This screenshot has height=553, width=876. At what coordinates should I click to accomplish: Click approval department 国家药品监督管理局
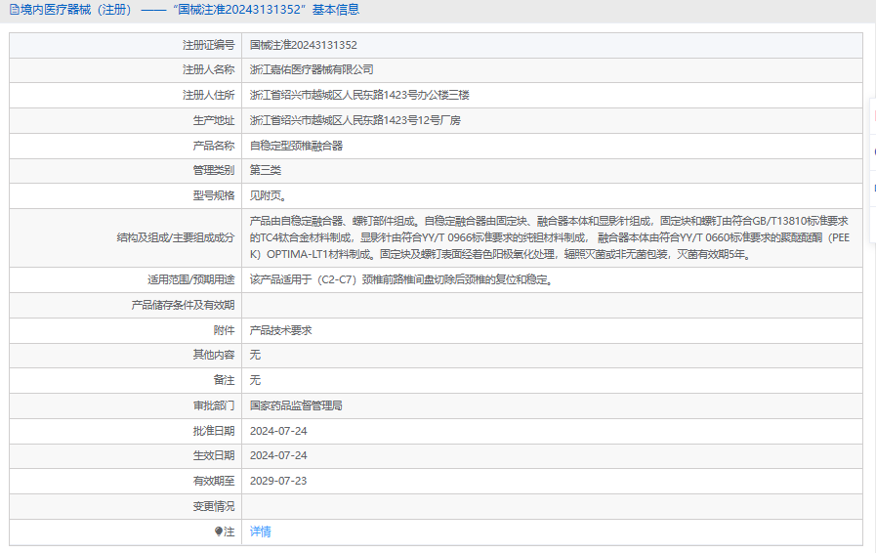click(x=296, y=404)
